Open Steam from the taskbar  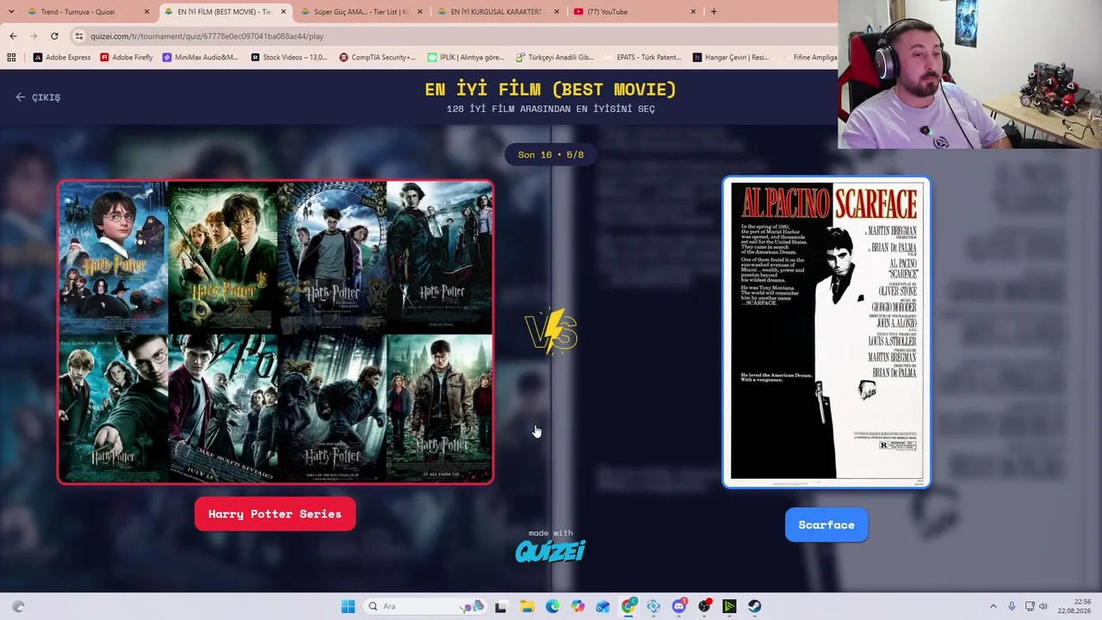pyautogui.click(x=755, y=606)
